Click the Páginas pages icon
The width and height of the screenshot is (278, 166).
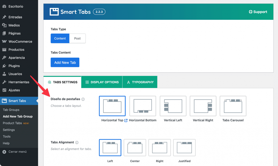[x=4, y=33]
